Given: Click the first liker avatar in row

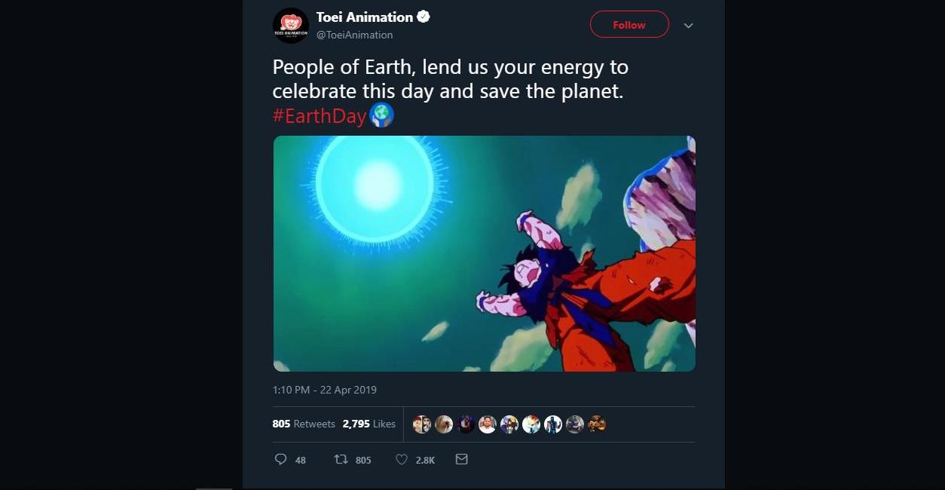Looking at the screenshot, I should pyautogui.click(x=422, y=424).
